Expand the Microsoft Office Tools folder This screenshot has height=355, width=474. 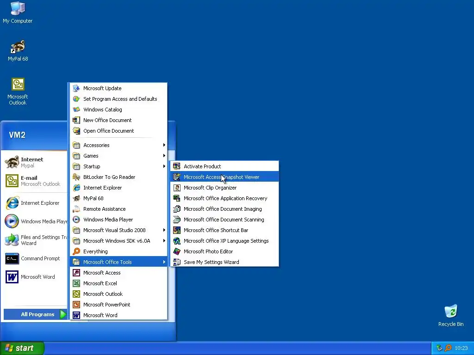pyautogui.click(x=118, y=262)
